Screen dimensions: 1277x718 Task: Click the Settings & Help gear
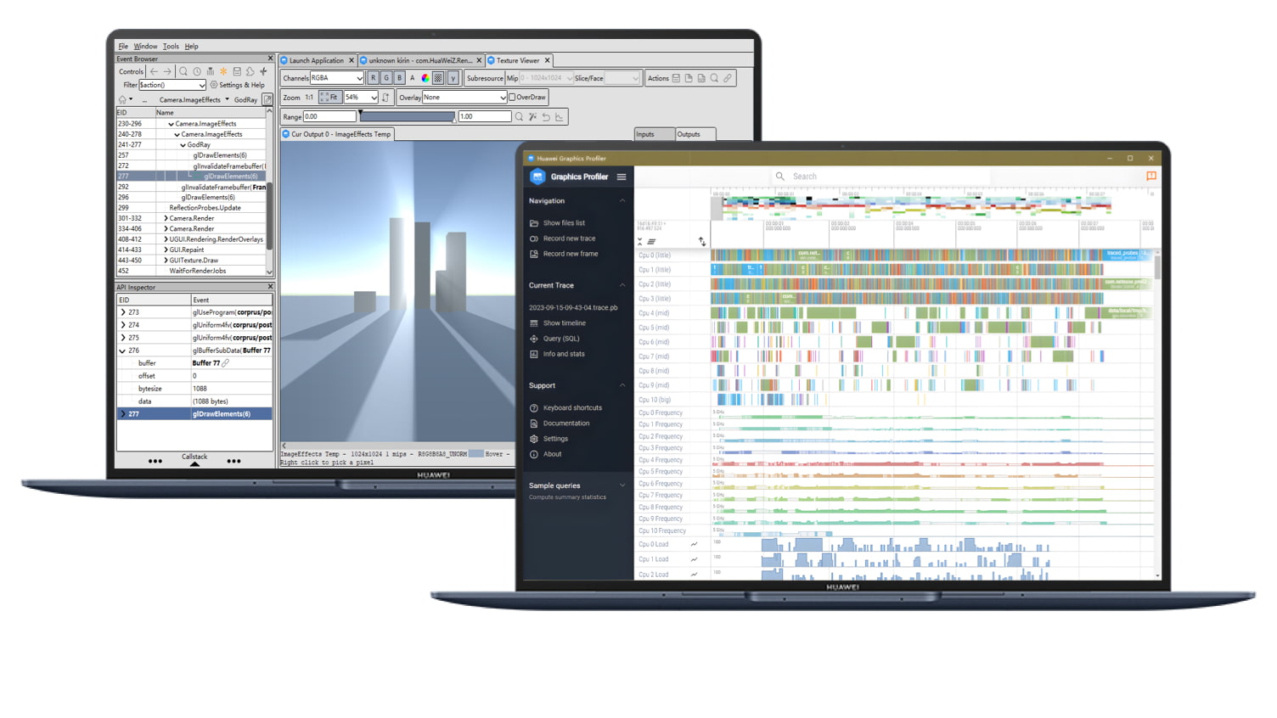214,85
